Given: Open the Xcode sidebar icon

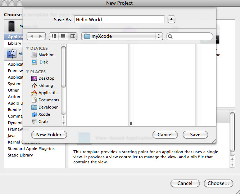Looking at the screenshot, I should point(34,114).
